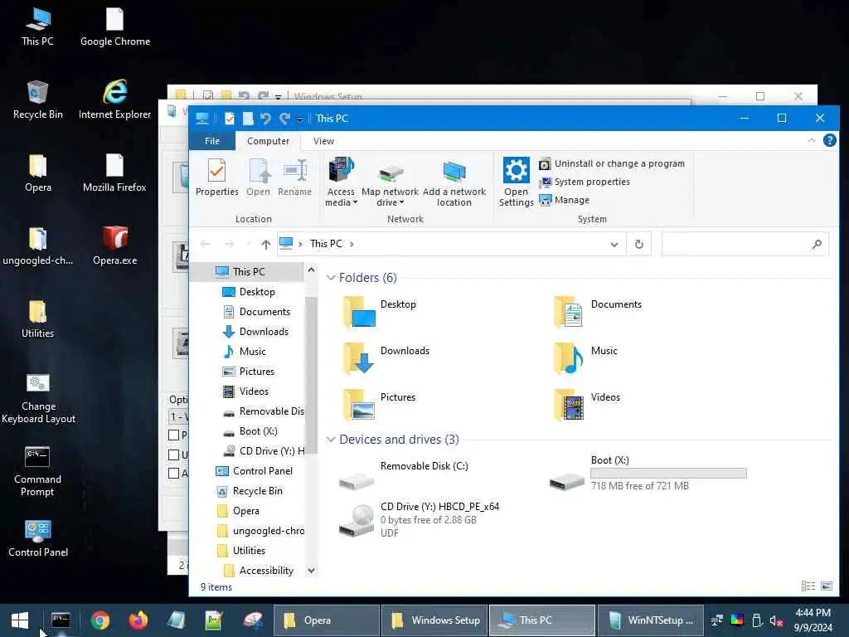
Task: Click Add a network location icon
Action: (454, 181)
